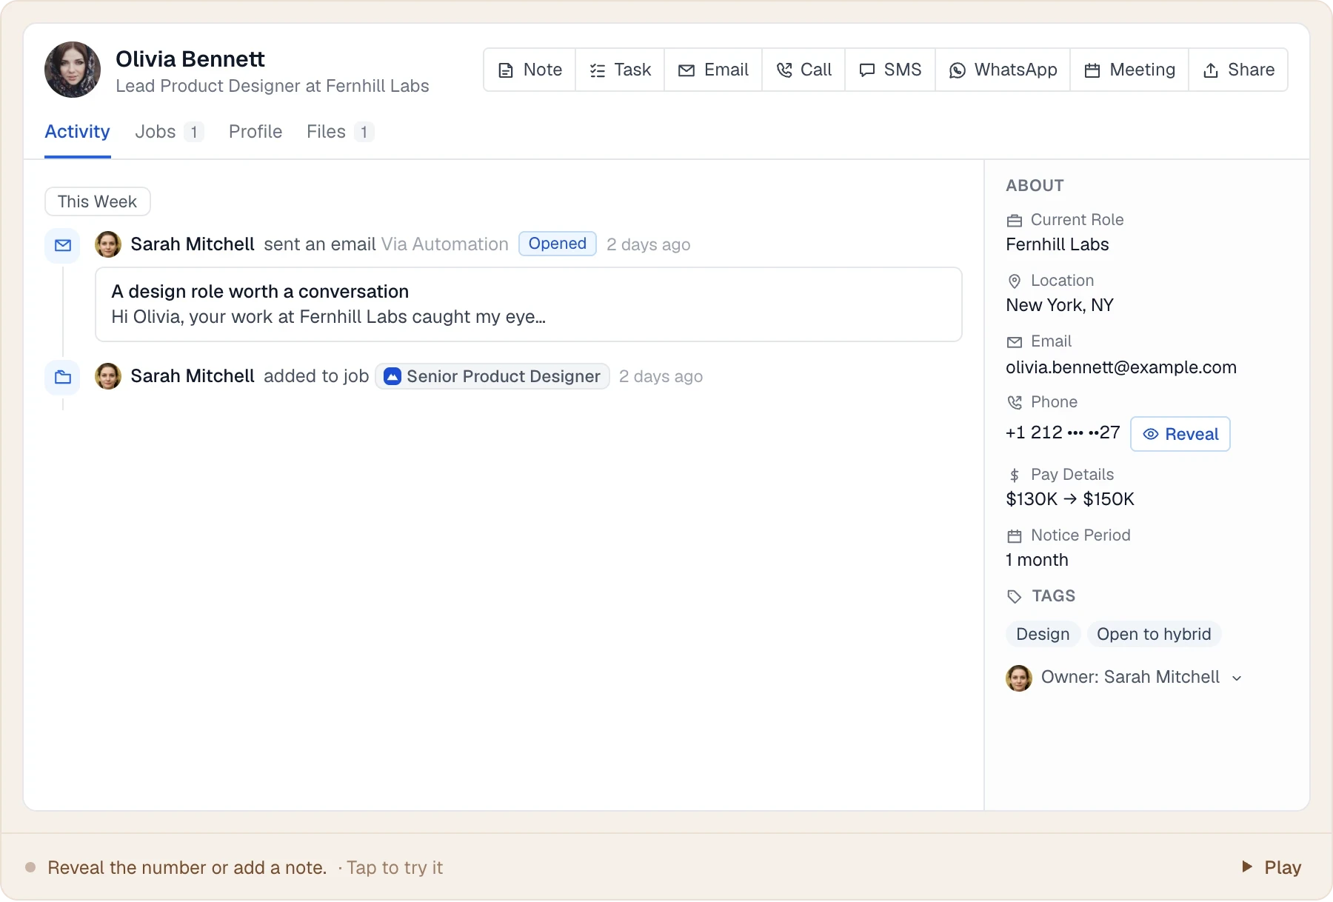This screenshot has width=1333, height=902.
Task: Open the Profile tab
Action: click(x=255, y=132)
